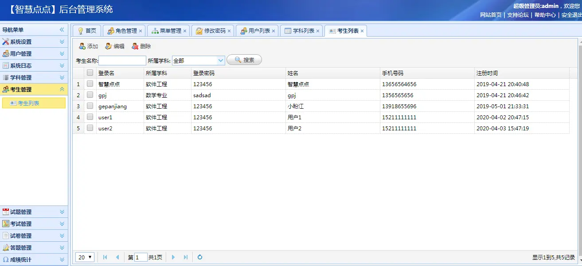This screenshot has width=582, height=266.
Task: Expand the 用户管理 accordion arrow
Action: 62,54
